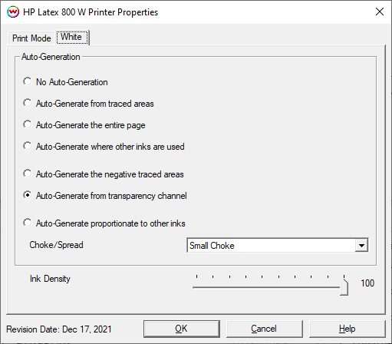The height and width of the screenshot is (344, 392).
Task: Click the Cancel button
Action: pos(264,329)
